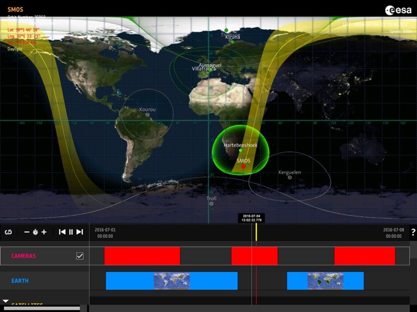
Task: Click the SMOS title at top left
Action: pos(16,10)
